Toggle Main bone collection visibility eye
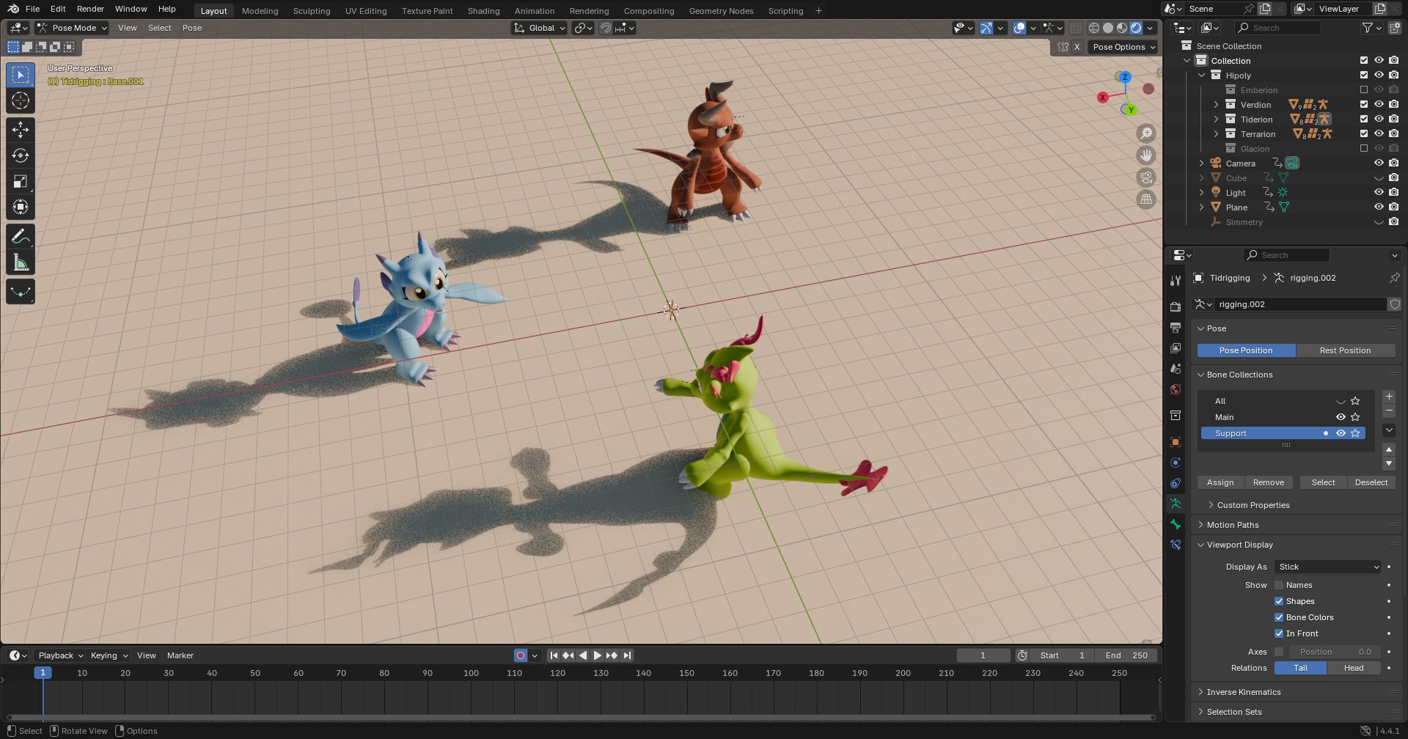The image size is (1408, 739). [x=1341, y=417]
